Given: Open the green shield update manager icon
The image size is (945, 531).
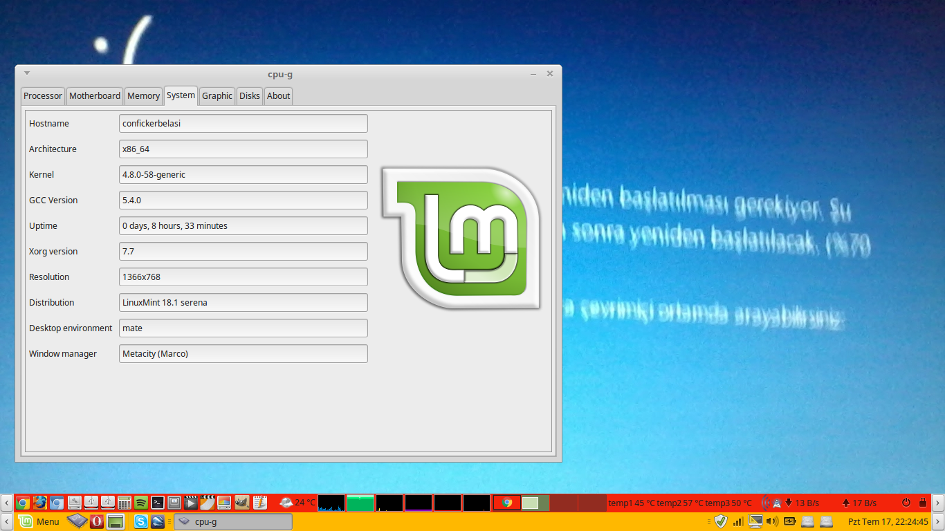Looking at the screenshot, I should tap(721, 521).
